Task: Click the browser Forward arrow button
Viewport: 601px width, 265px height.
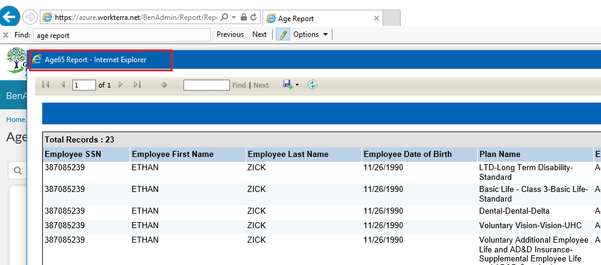Action: point(30,17)
